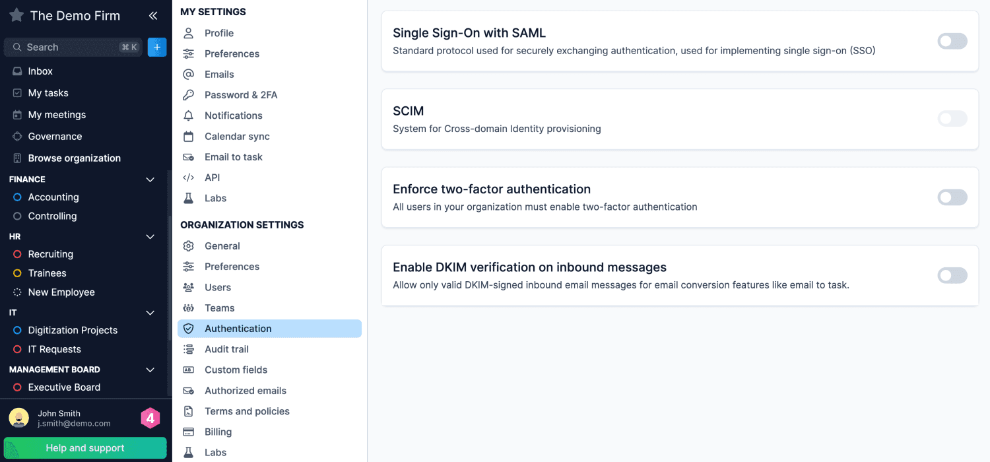Open Notifications settings via bell icon
Viewport: 990px width, 462px height.
tap(189, 115)
